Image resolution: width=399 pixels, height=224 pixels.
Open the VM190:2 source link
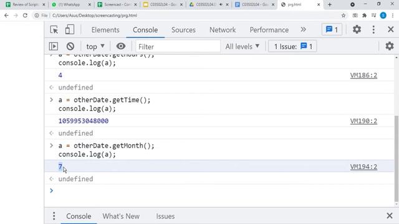pyautogui.click(x=363, y=121)
